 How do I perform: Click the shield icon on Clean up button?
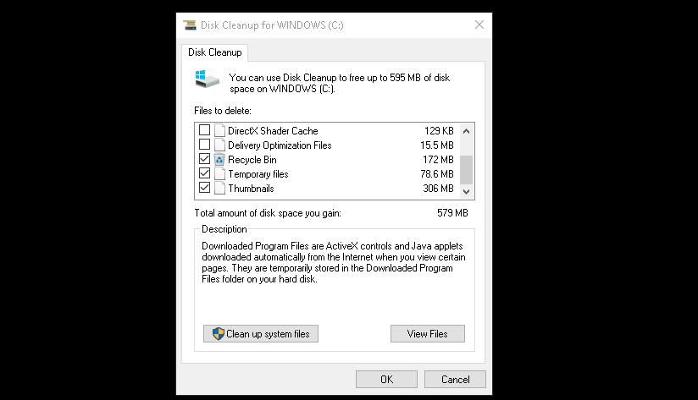click(219, 334)
